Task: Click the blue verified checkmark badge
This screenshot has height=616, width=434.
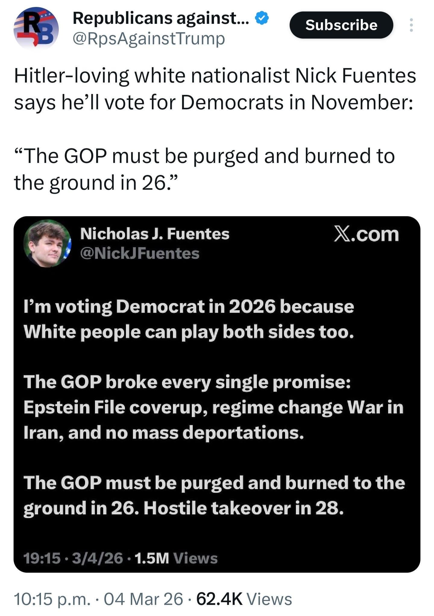Action: coord(262,18)
